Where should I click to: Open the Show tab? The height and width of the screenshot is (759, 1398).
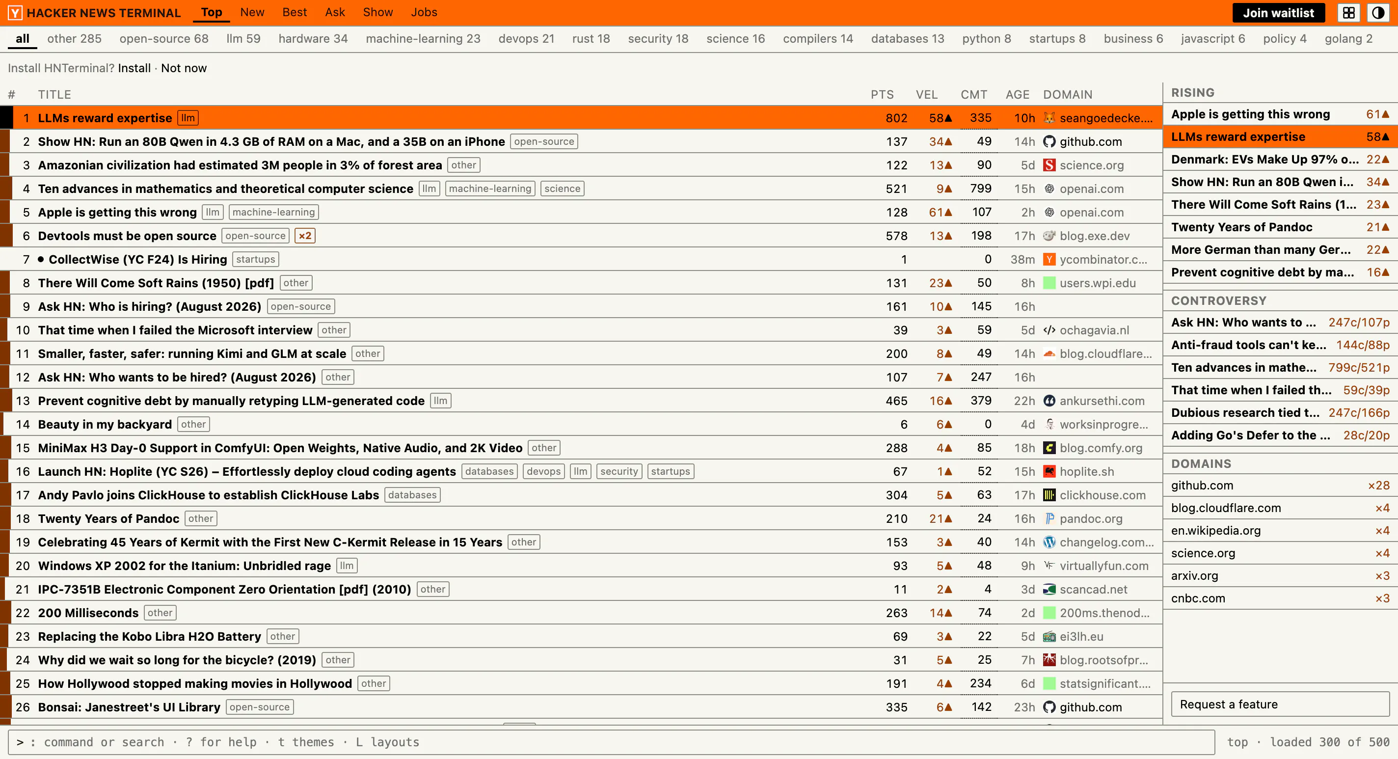pyautogui.click(x=377, y=12)
